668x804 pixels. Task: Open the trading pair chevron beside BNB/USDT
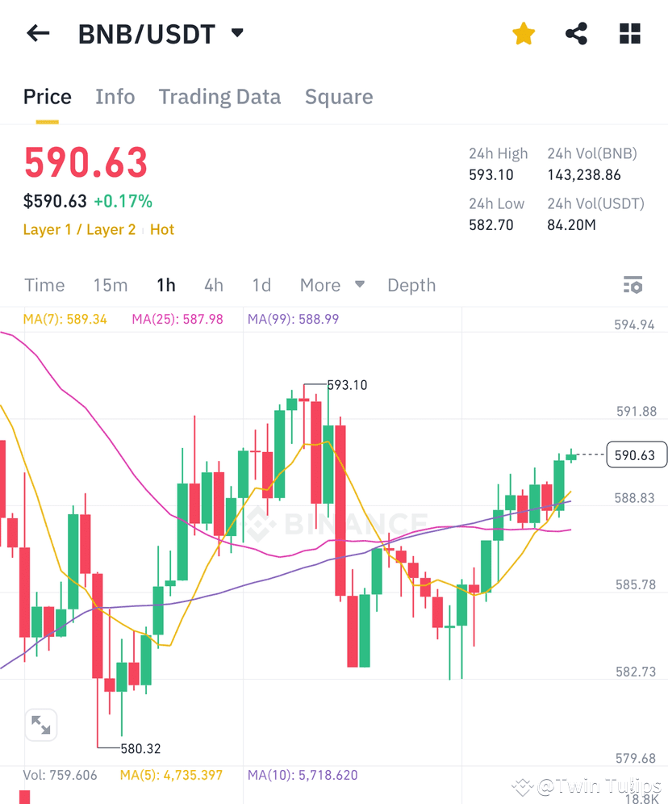coord(237,33)
